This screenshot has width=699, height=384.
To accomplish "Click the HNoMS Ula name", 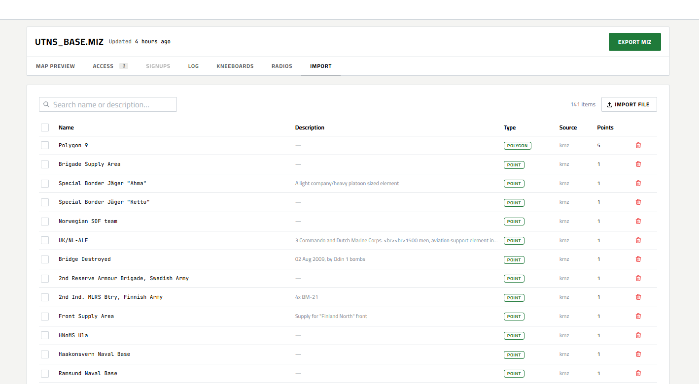I will 73,335.
